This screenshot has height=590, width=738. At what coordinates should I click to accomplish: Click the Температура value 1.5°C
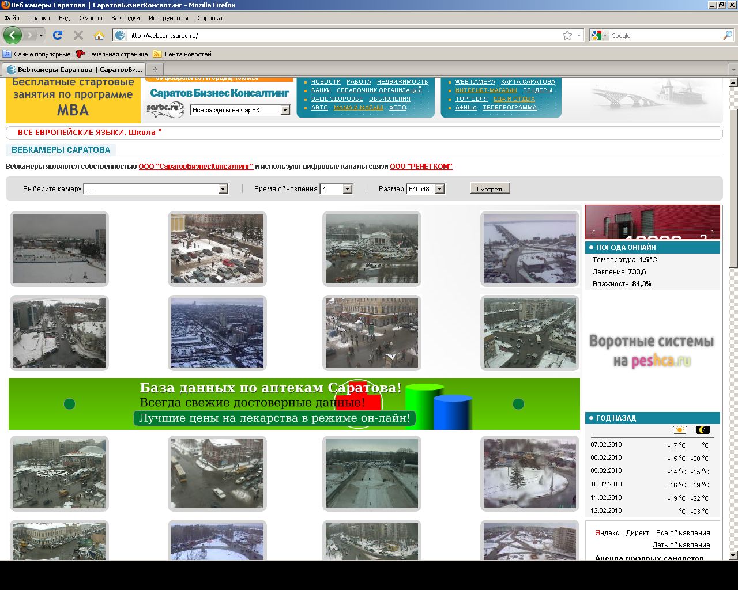(648, 260)
